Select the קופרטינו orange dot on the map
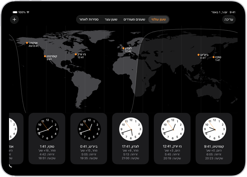The height and width of the screenshot is (177, 247). point(45,56)
